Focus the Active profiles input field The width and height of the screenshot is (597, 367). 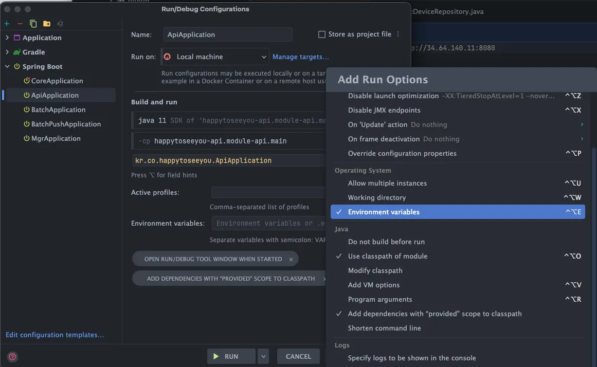pyautogui.click(x=268, y=192)
